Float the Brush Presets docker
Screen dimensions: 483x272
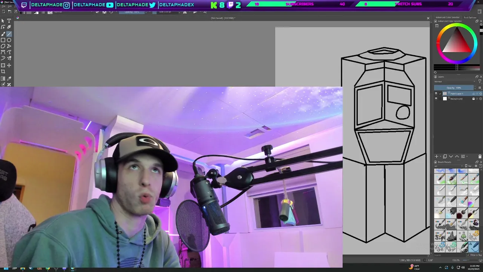tap(477, 162)
